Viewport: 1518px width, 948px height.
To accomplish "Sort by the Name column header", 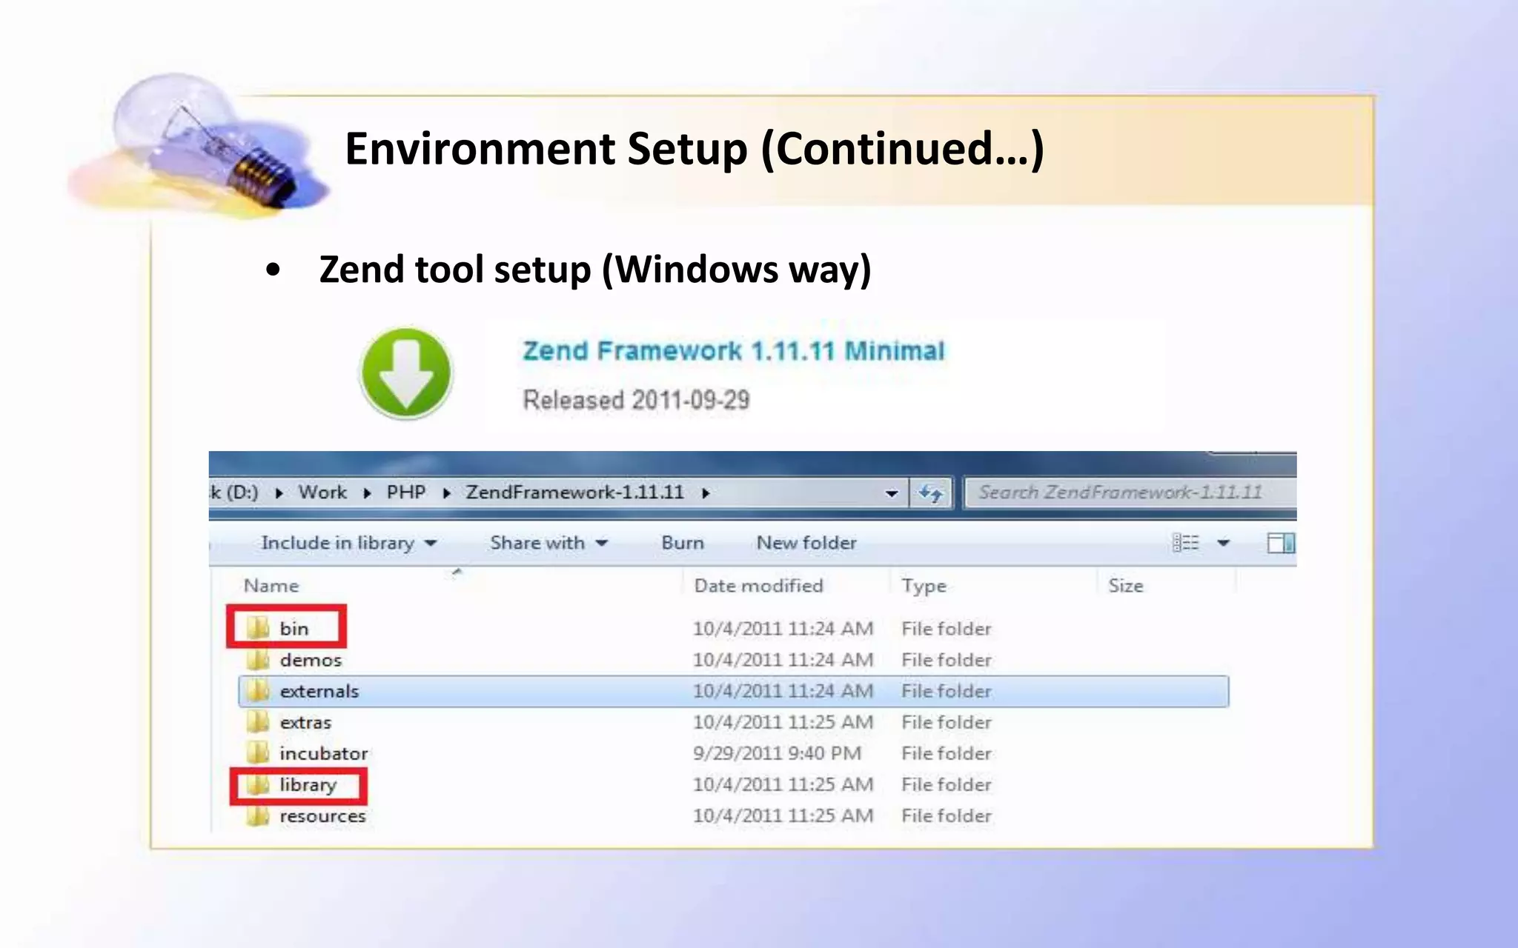I will (271, 586).
